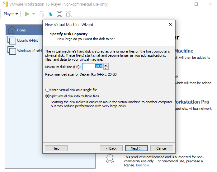Click the Back button
This screenshot has width=217, height=172.
(x=111, y=148)
